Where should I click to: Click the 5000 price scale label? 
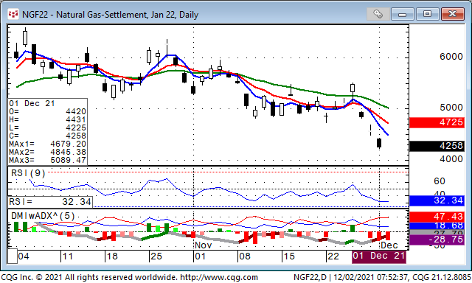tap(451, 108)
